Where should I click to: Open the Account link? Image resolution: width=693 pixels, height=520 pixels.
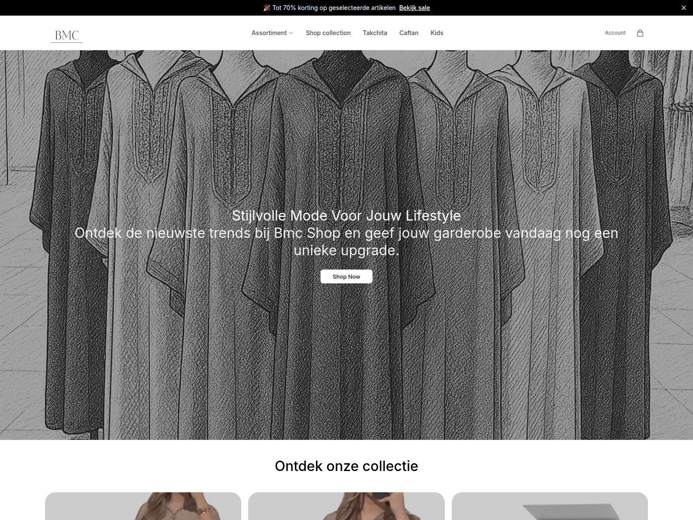point(615,33)
